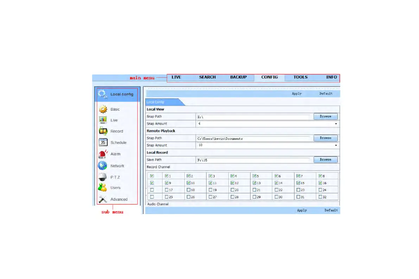
Task: Click the Record Channel label
Action: coord(158,167)
